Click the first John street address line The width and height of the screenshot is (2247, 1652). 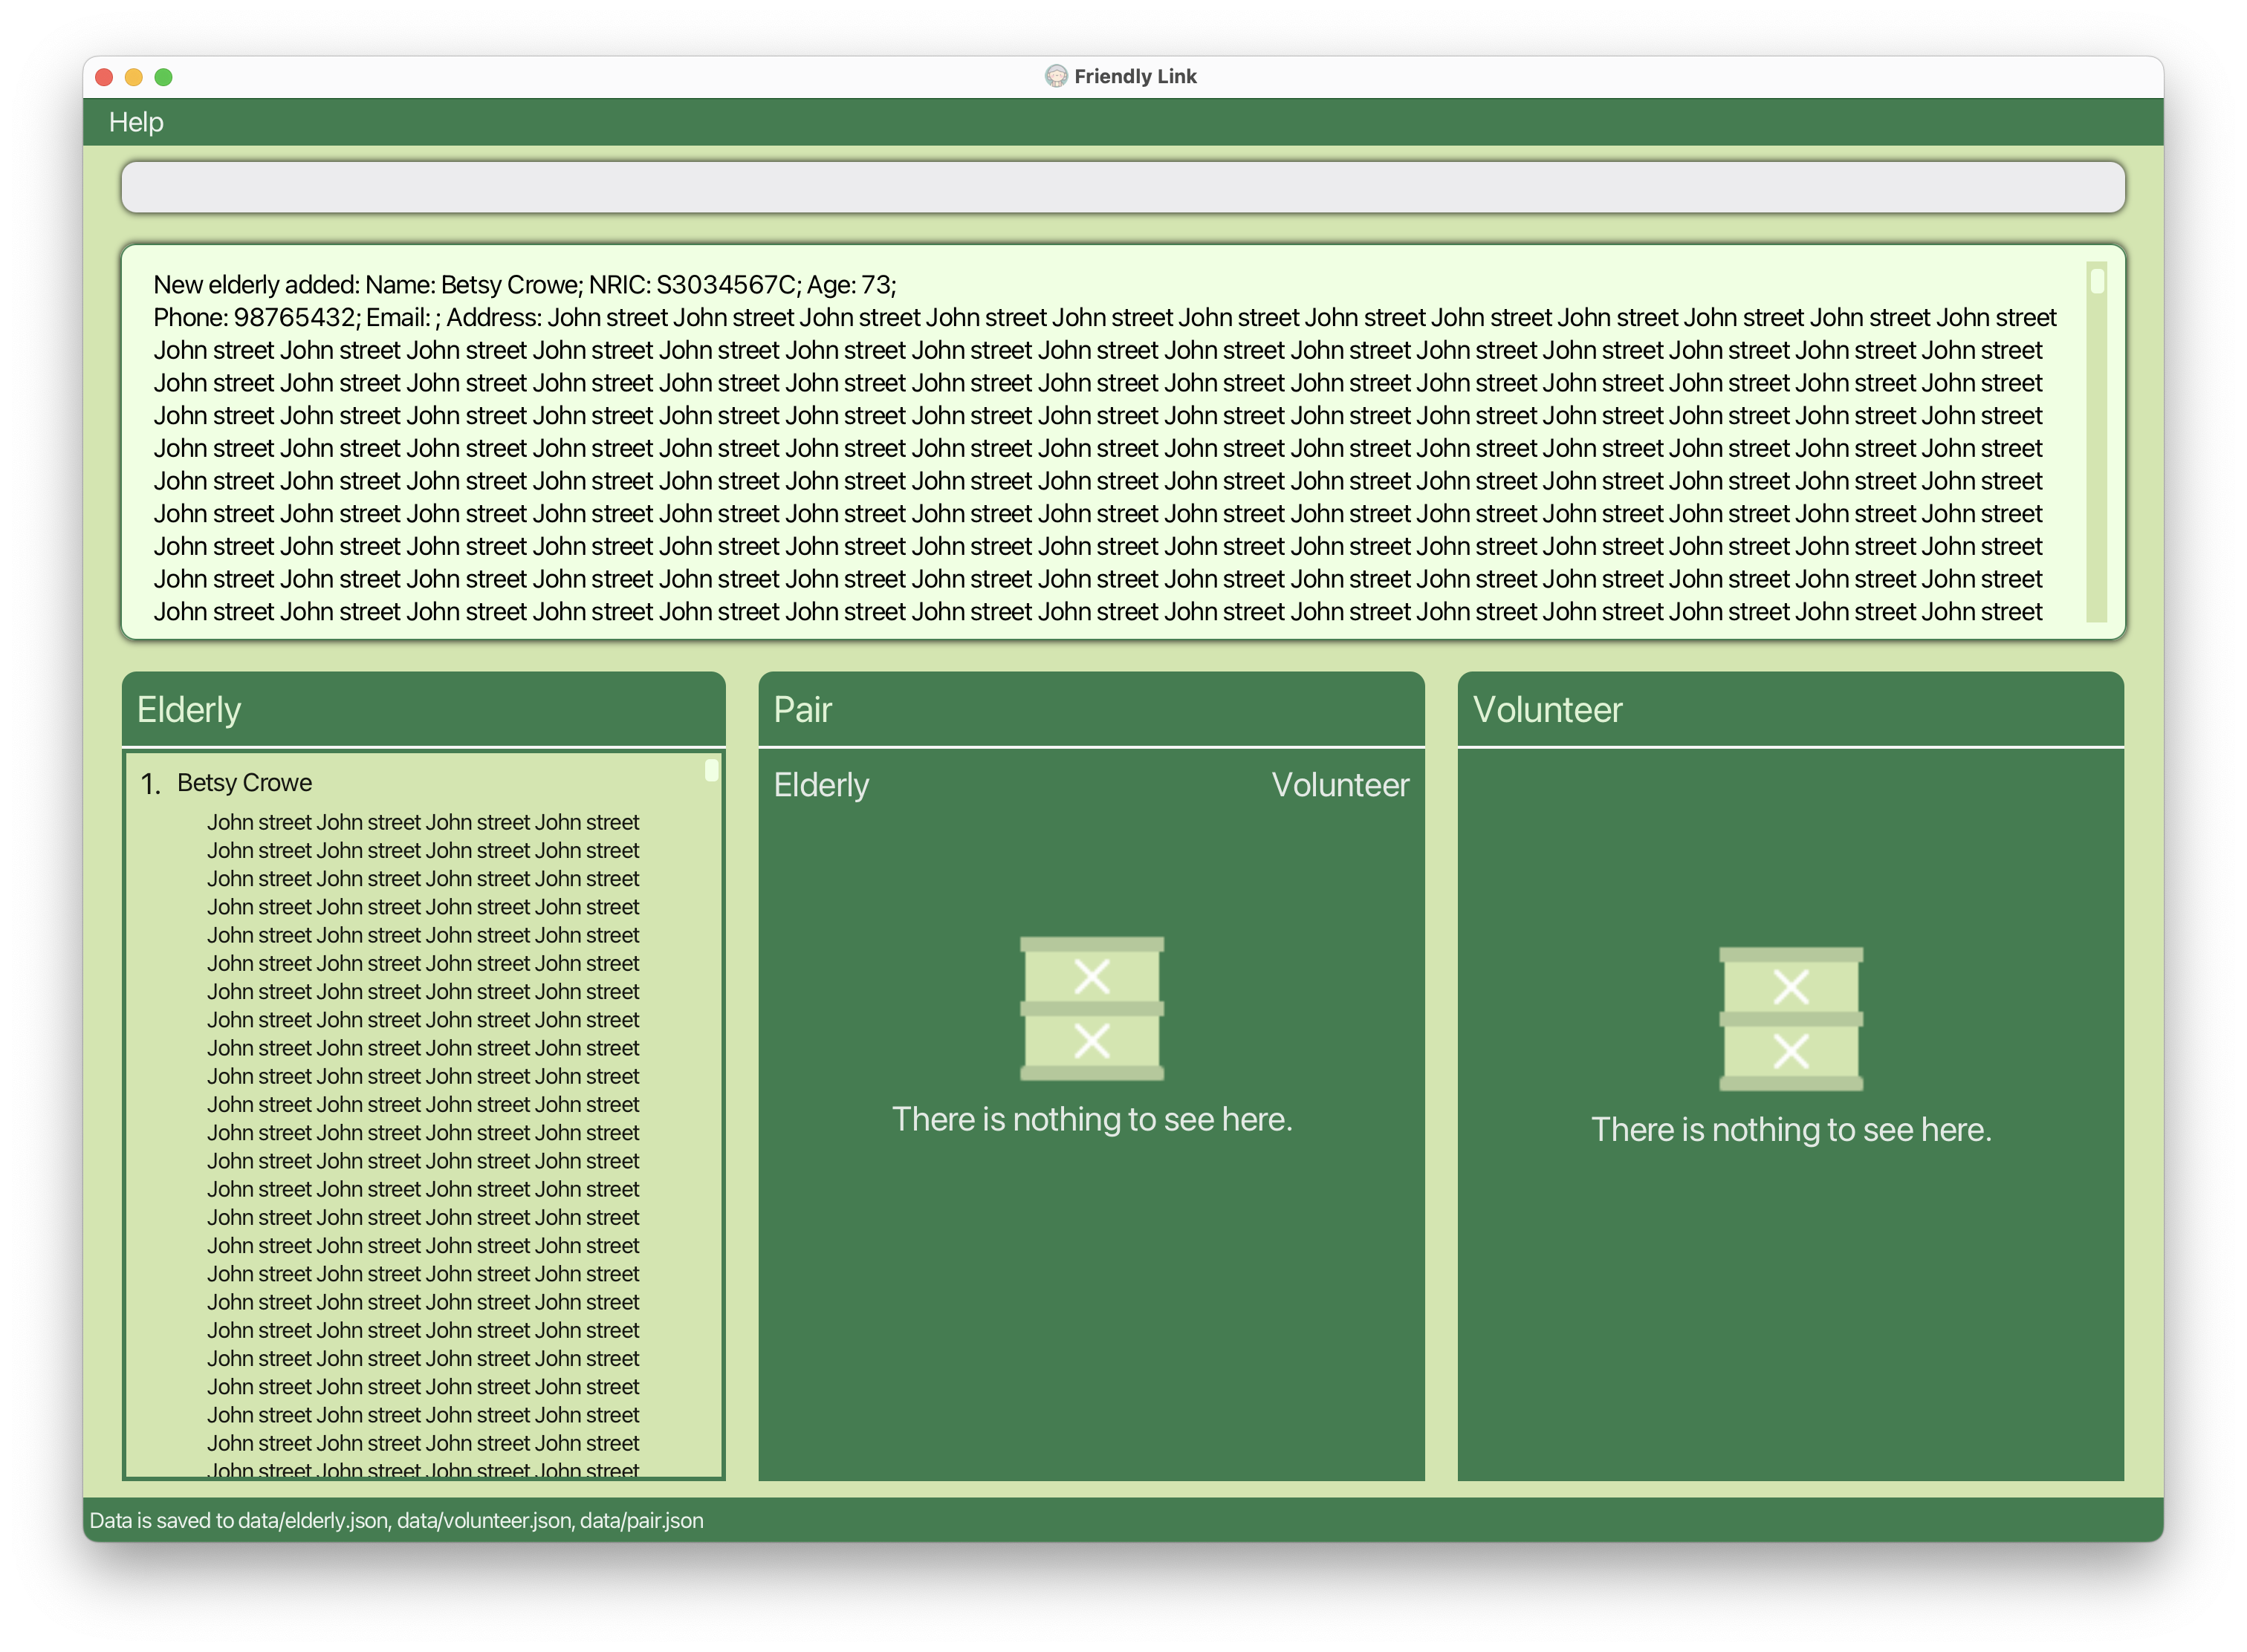click(422, 822)
